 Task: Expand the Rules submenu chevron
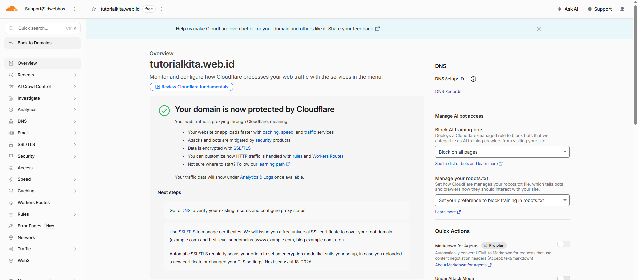pos(75,214)
